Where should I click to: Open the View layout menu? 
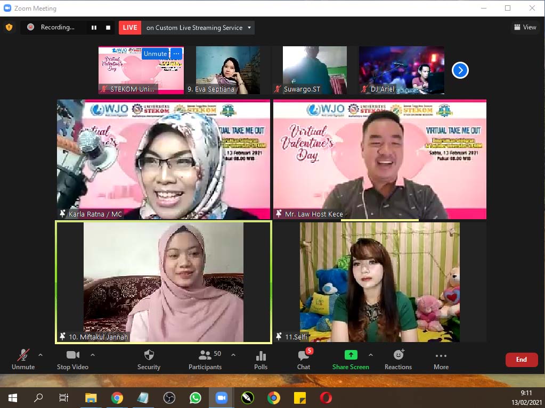(x=525, y=27)
